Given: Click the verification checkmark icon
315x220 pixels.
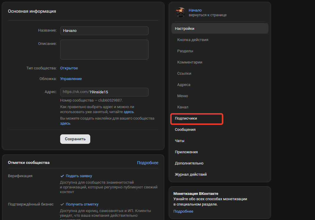Looking at the screenshot, I should tap(62, 176).
